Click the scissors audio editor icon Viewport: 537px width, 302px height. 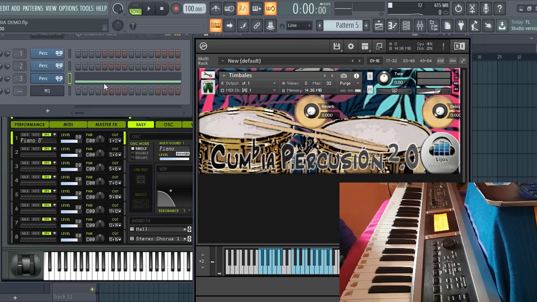click(x=472, y=8)
